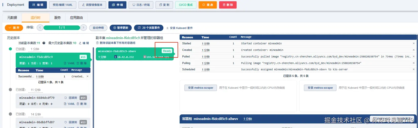The width and height of the screenshot is (418, 128).
Task: Select replica set mineadmin-f6dcd85c9
Action: [53, 60]
